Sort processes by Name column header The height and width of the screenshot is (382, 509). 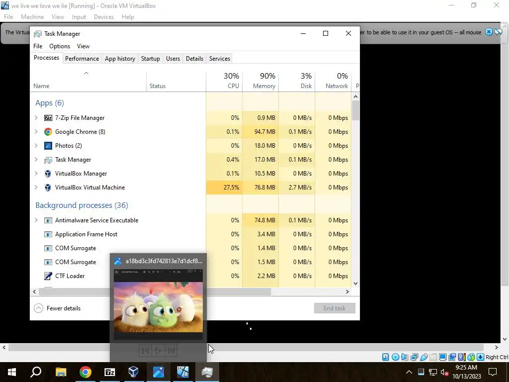click(88, 81)
